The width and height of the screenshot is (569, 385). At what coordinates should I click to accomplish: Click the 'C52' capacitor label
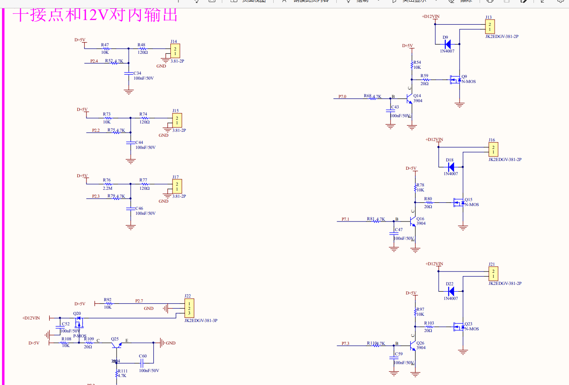(x=66, y=324)
